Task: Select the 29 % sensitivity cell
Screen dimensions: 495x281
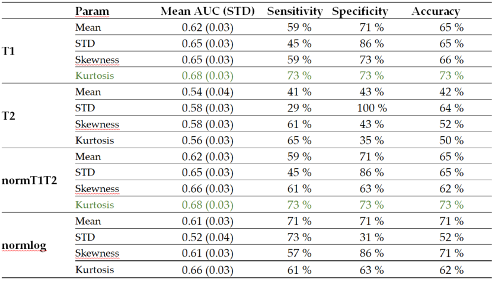Action: click(298, 108)
